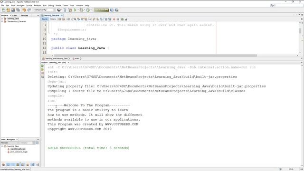
Task: Click the Open Project toolbar icon
Action: click(13, 10)
